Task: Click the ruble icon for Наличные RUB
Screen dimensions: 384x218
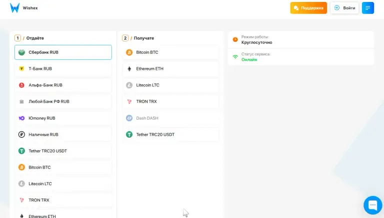Action: 21,134
